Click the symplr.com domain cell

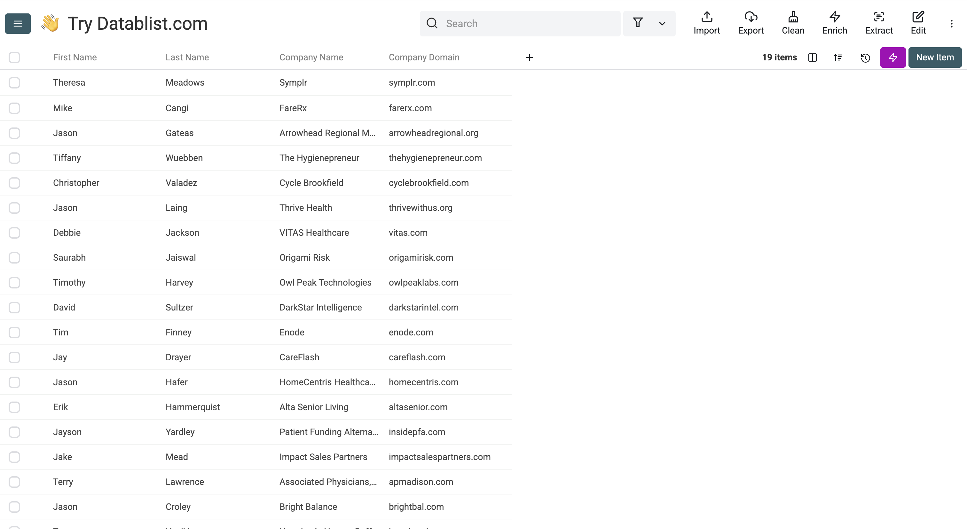412,82
